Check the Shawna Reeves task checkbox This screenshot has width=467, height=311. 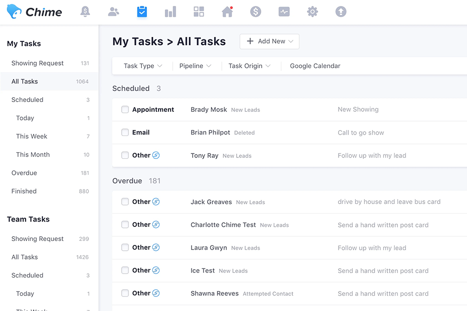(125, 293)
